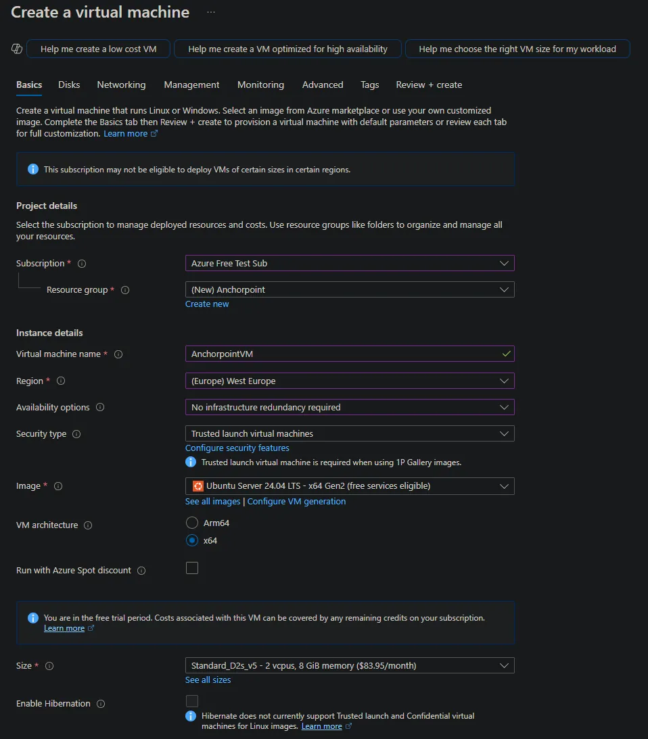Click the AnchorpointVM name input field
Screen dimensions: 648x739
(x=338, y=353)
